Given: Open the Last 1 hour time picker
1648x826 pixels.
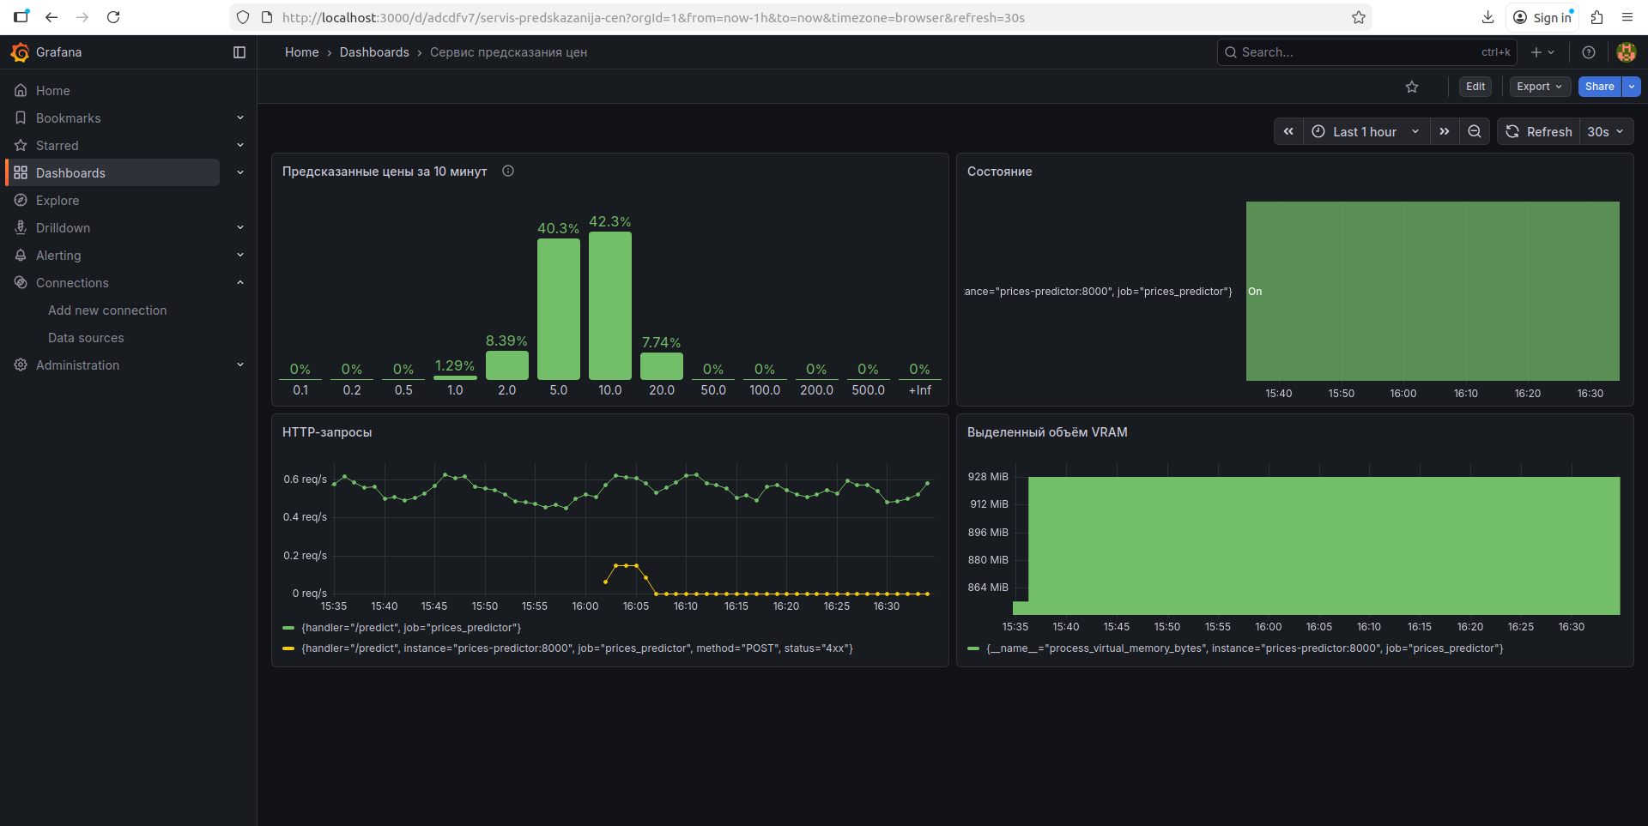Looking at the screenshot, I should [1366, 131].
